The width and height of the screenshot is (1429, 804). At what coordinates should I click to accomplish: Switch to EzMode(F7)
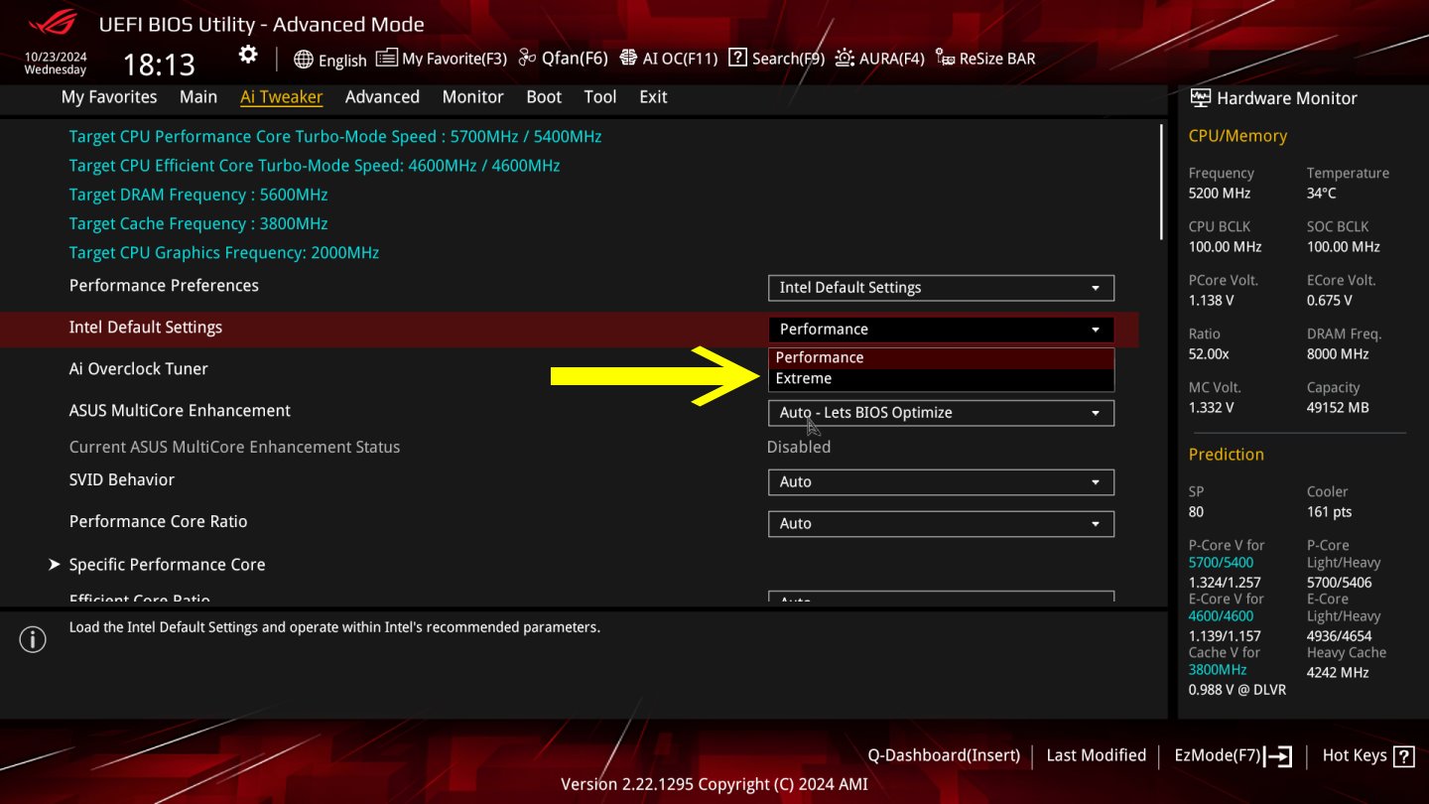(1233, 755)
